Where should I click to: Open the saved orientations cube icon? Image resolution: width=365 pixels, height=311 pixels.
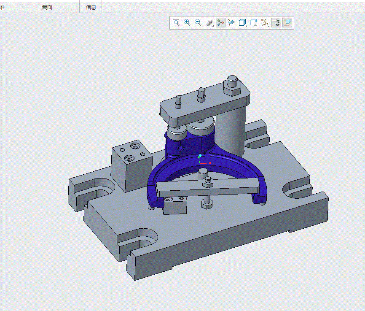click(242, 23)
